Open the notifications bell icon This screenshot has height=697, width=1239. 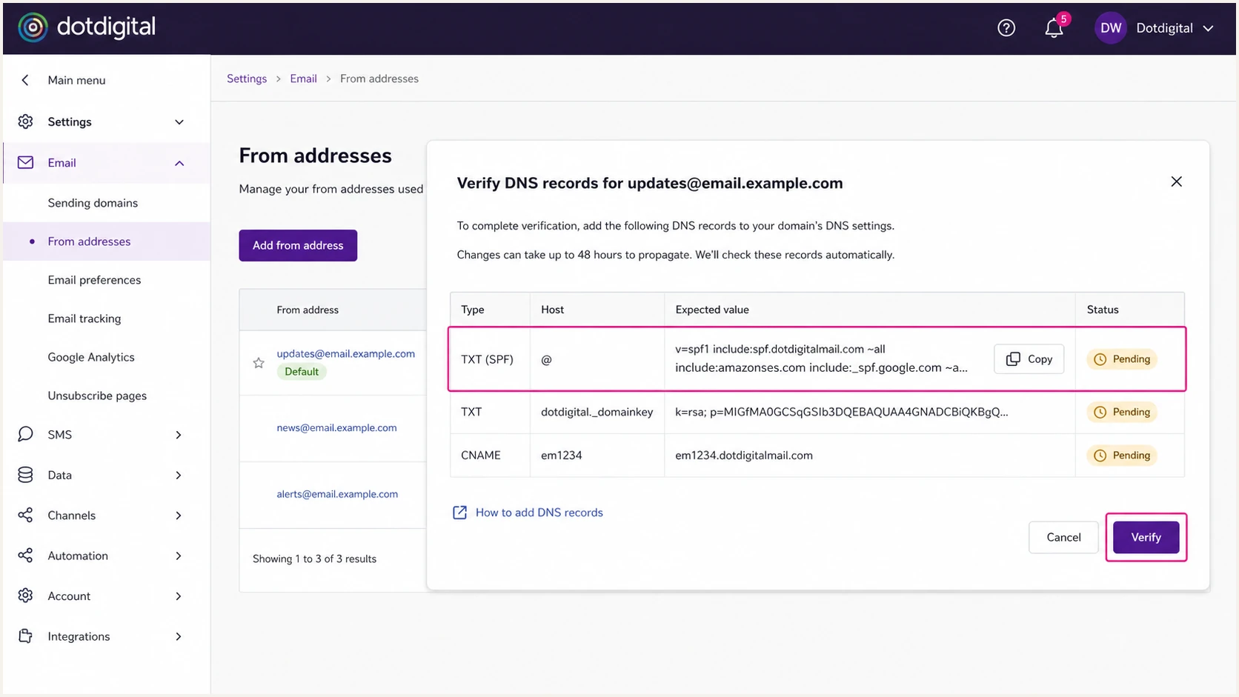(1053, 28)
